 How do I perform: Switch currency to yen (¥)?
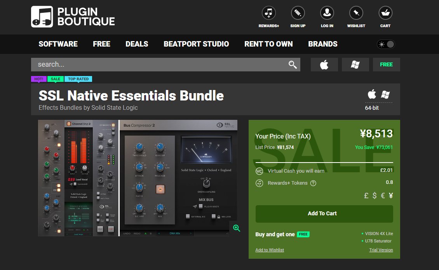(391, 196)
